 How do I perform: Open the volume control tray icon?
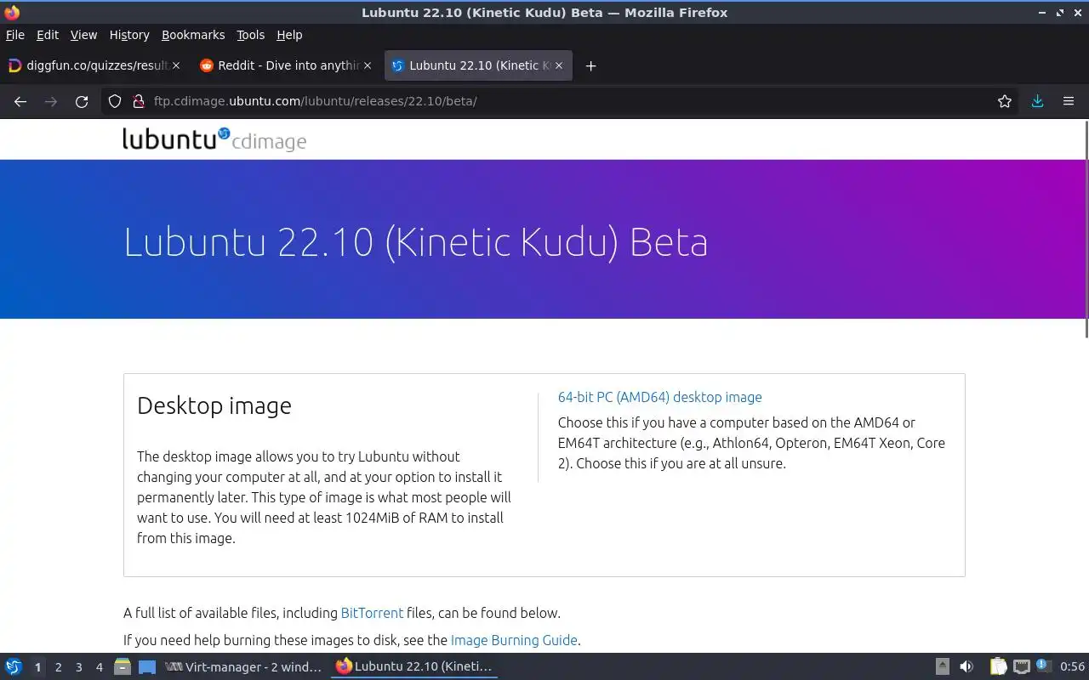(966, 666)
